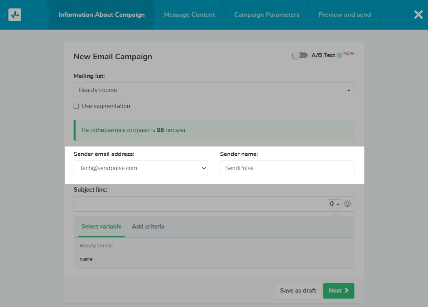Screen dimensions: 428x307
Task: Click the variable braces icon in subject line
Action: (334, 204)
